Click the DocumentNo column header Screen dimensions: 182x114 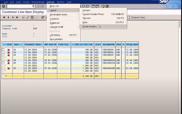(x=108, y=45)
